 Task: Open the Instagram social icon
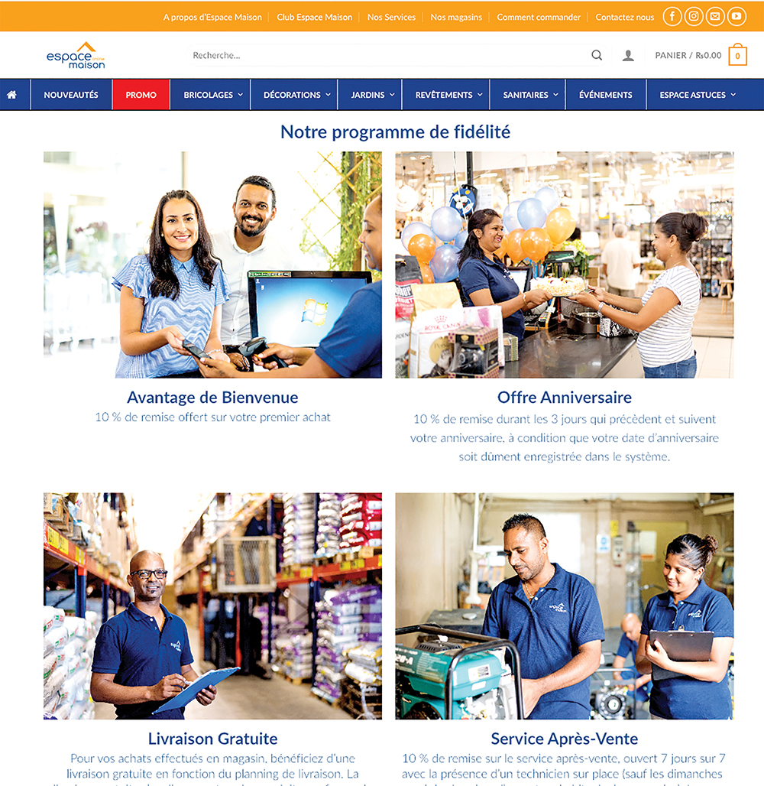(694, 17)
